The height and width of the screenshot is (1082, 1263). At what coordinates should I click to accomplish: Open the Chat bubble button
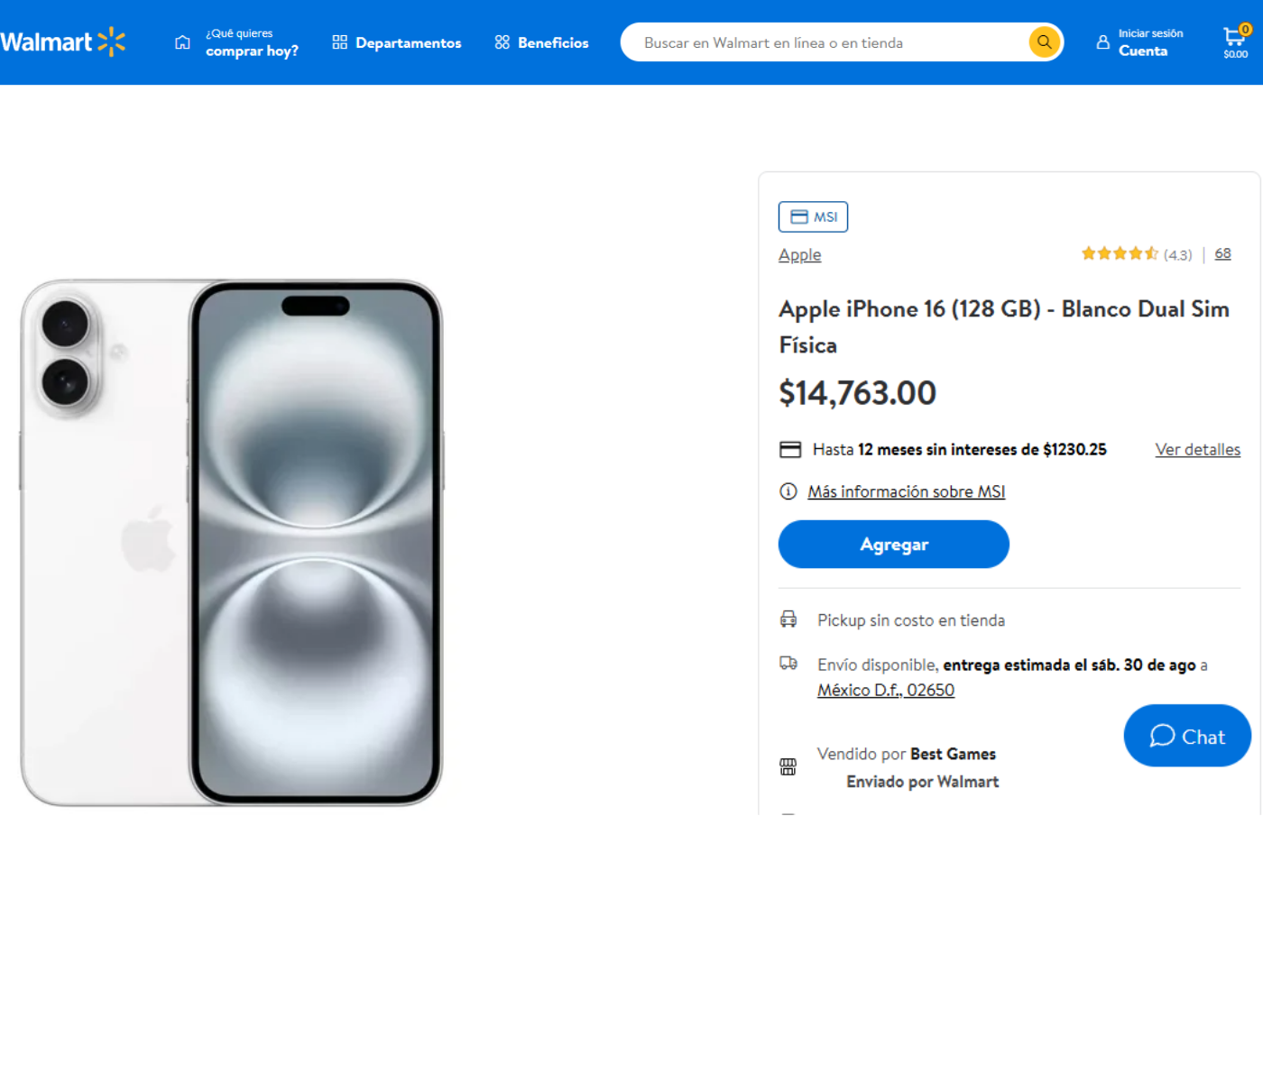[1186, 736]
